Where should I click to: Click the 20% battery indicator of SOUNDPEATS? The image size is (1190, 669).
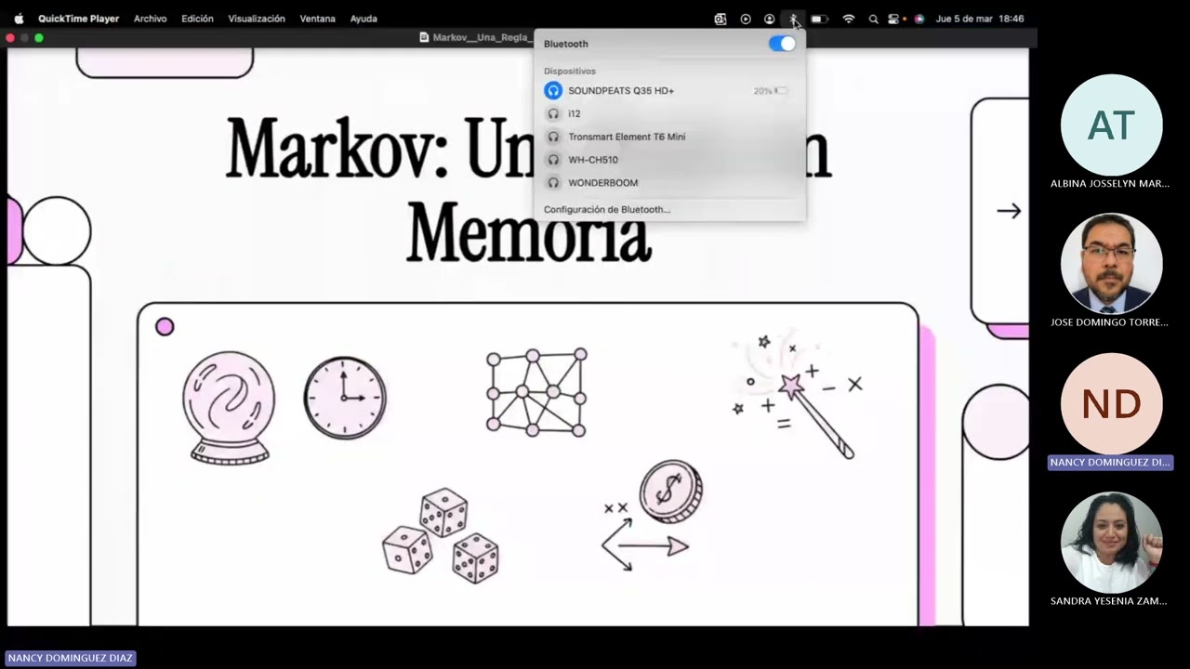(771, 91)
